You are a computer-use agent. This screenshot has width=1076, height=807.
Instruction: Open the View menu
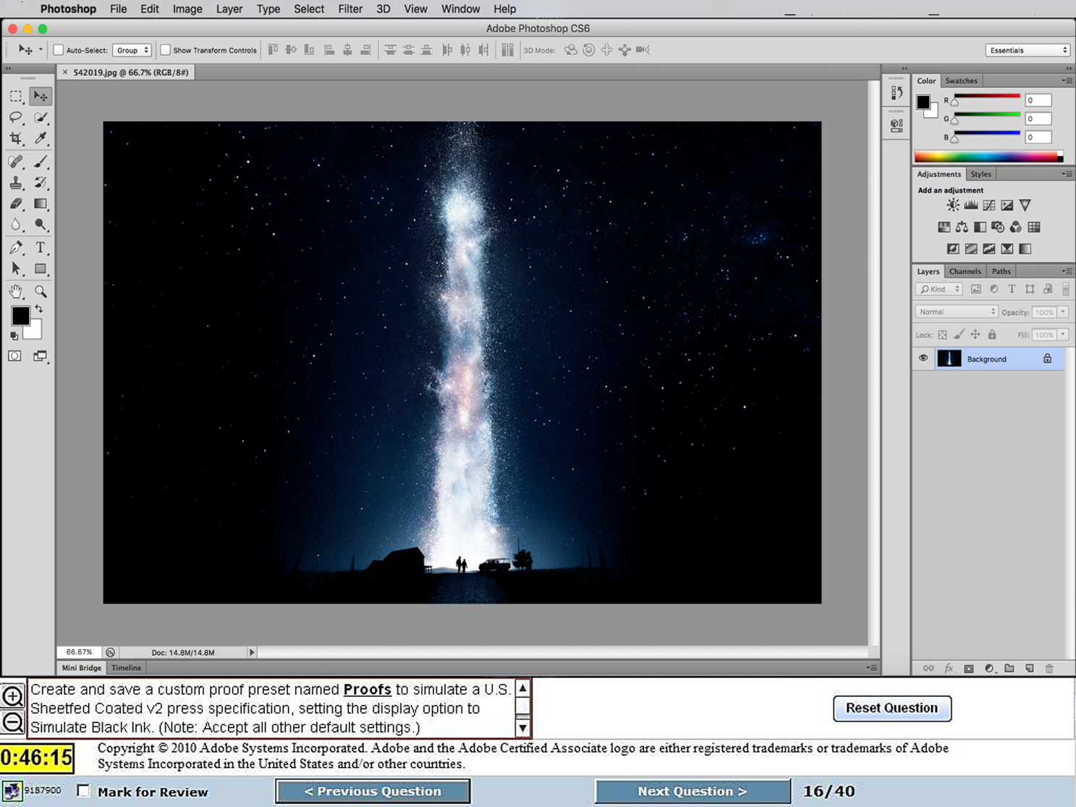pyautogui.click(x=415, y=9)
